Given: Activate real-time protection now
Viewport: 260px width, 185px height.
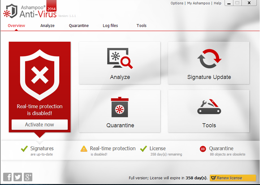Looking at the screenshot, I should pos(39,125).
